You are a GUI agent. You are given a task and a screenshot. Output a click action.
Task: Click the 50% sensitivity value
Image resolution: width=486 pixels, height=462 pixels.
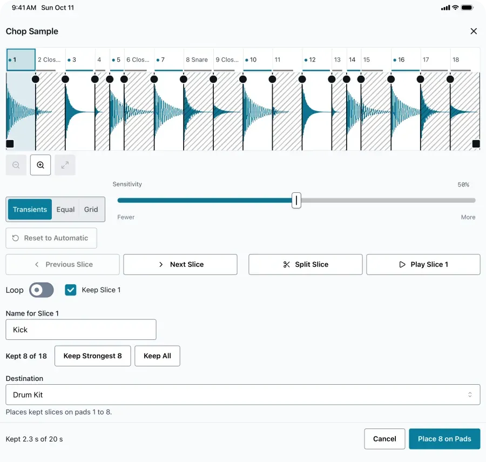(x=463, y=184)
